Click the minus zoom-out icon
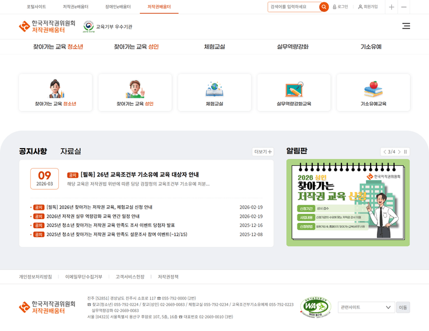Viewport: 429px width, 331px height. pos(404,7)
